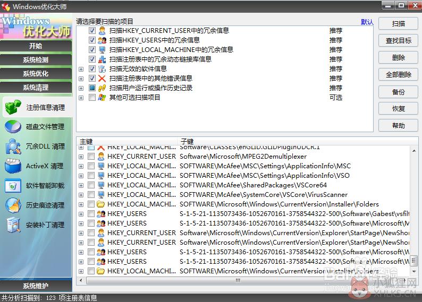
Task: Click the 帮助 button
Action: [398, 126]
